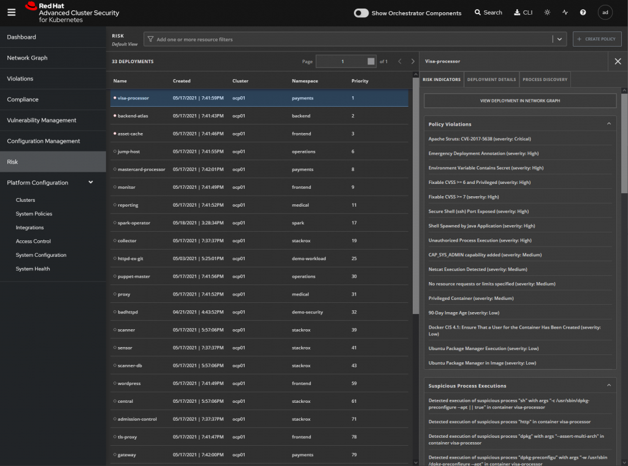Sort deployments by Created column
The height and width of the screenshot is (466, 628).
point(182,81)
